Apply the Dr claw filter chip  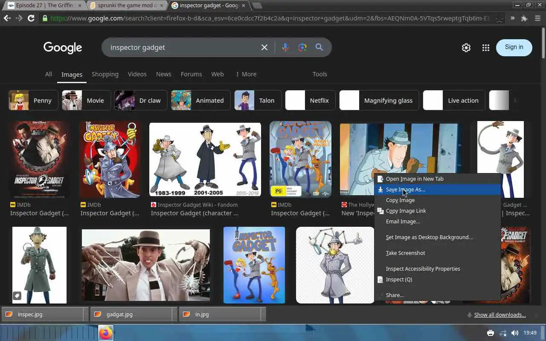click(141, 100)
